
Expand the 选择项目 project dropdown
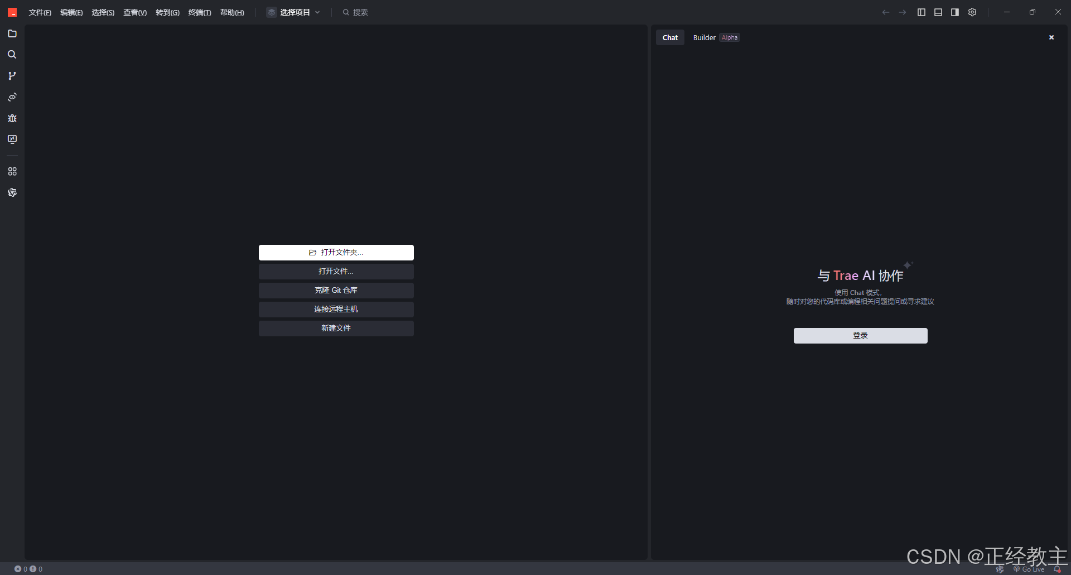pos(294,12)
